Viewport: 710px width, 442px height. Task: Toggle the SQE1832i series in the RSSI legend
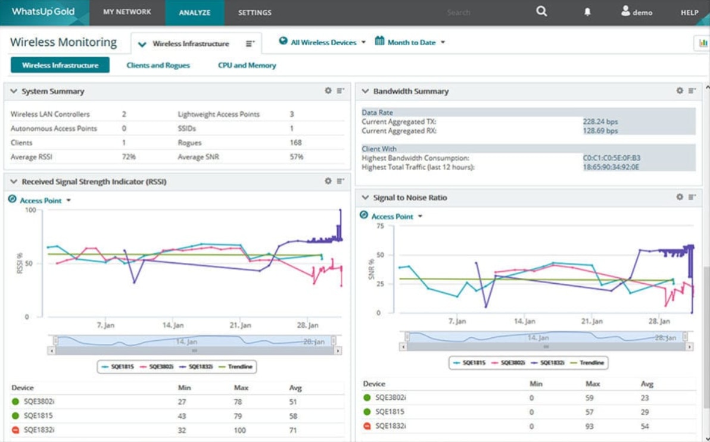coord(202,367)
